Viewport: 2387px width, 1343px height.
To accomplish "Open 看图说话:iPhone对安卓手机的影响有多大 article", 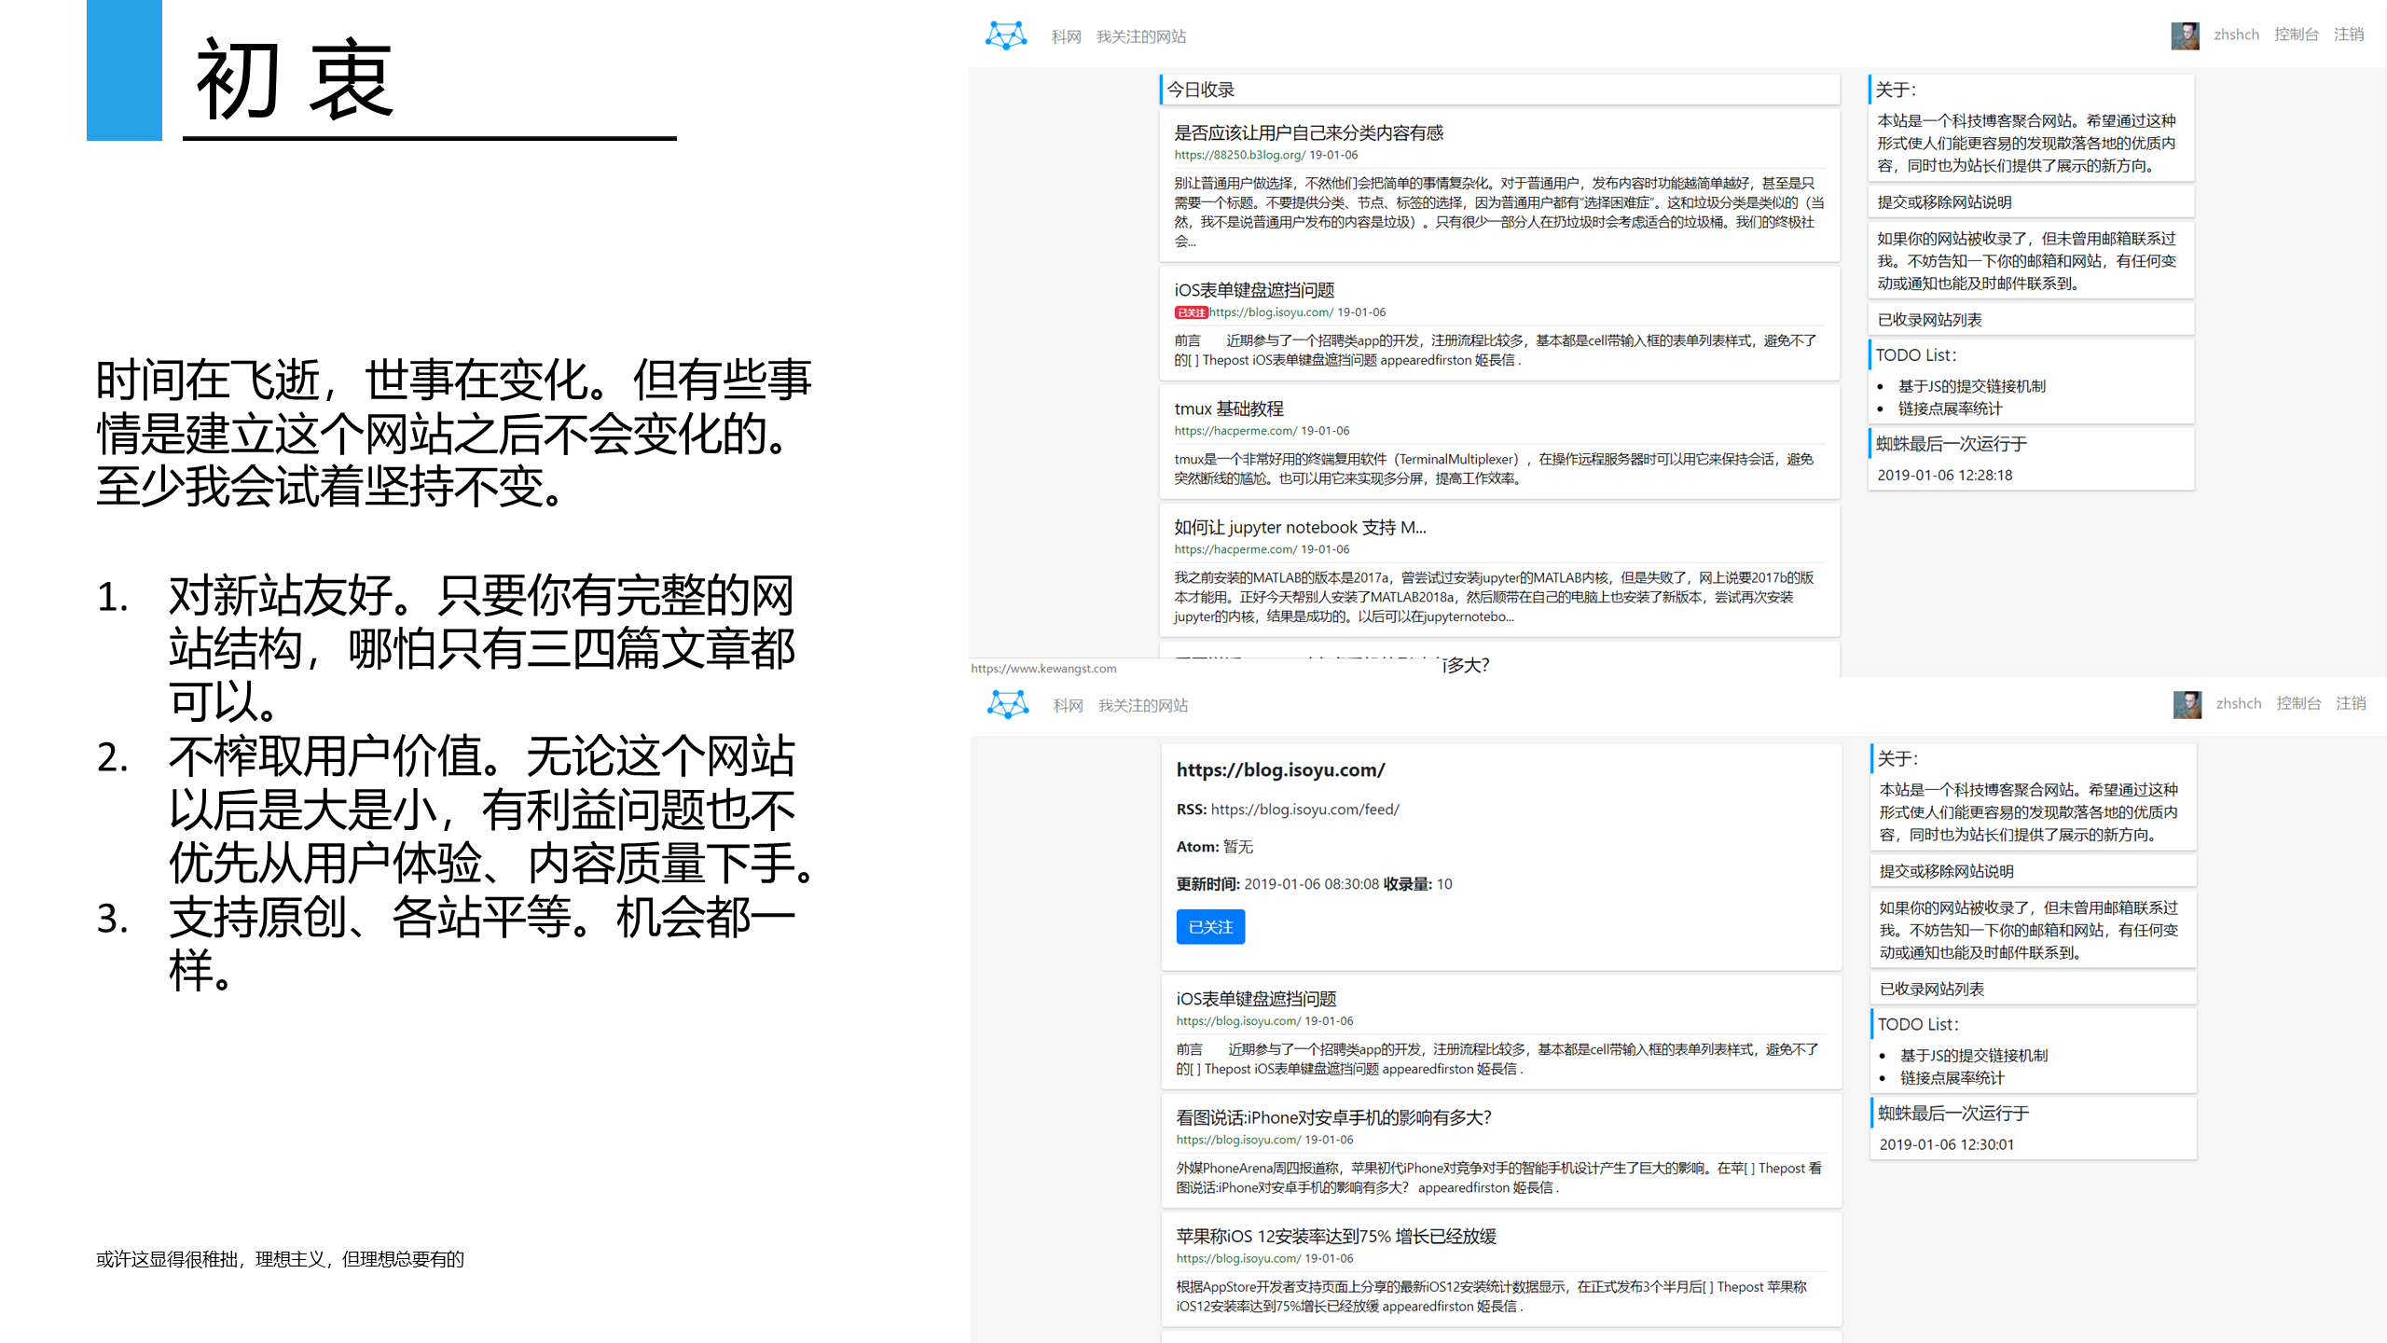I will pos(1333,1117).
